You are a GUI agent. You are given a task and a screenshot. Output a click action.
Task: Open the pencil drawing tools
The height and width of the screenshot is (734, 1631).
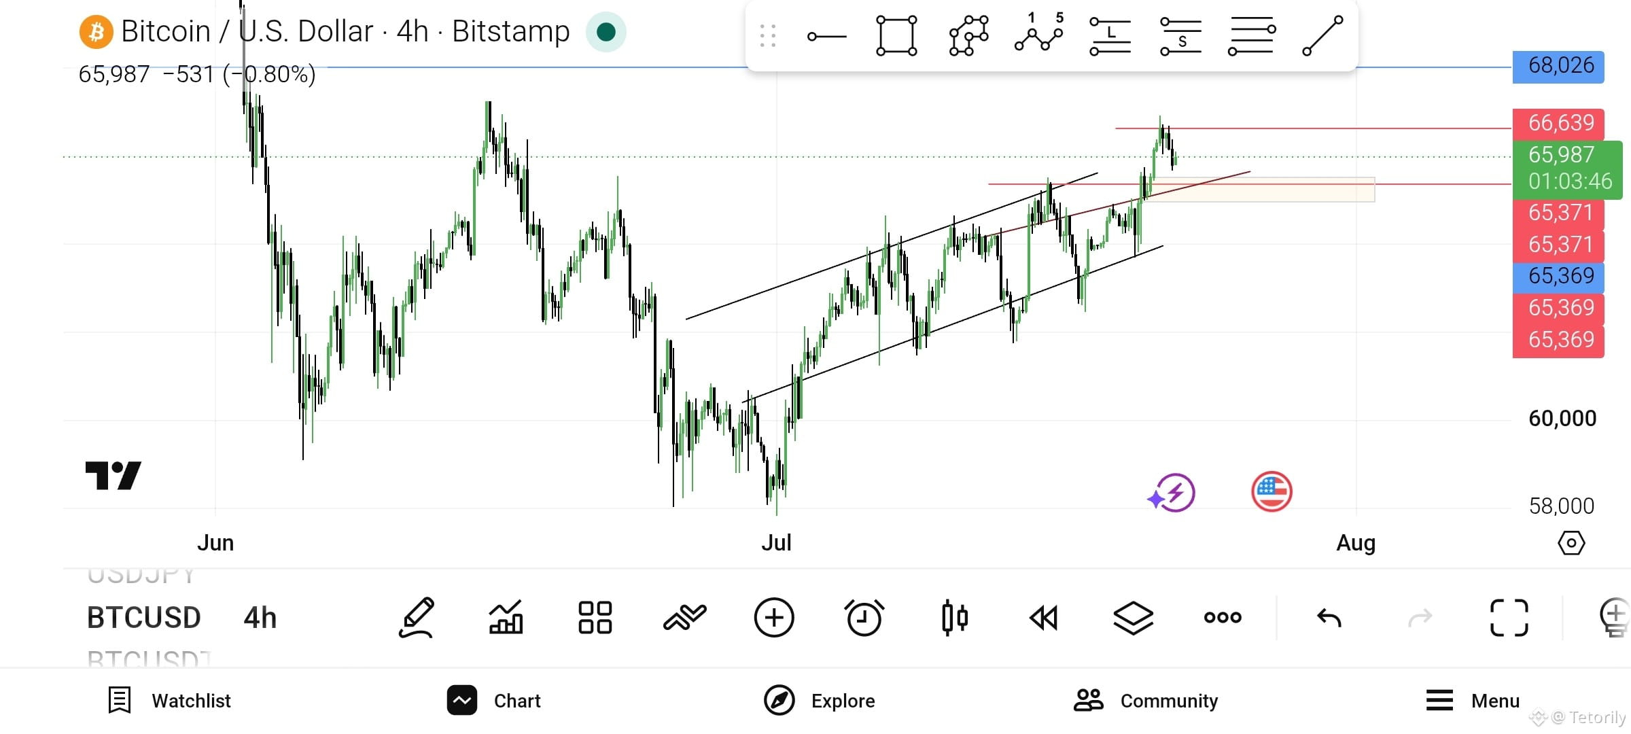(417, 618)
